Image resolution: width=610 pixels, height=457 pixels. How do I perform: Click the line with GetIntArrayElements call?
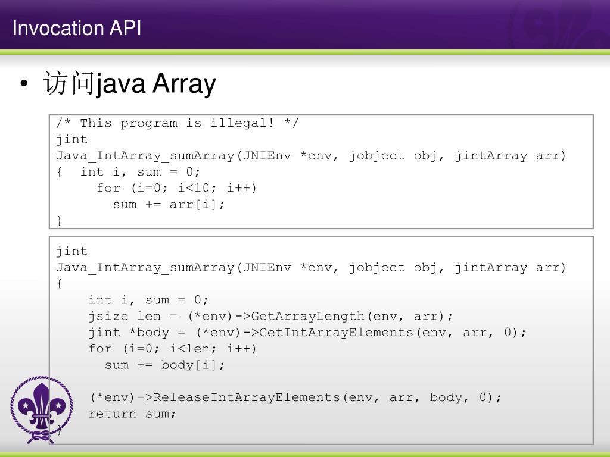coord(307,333)
